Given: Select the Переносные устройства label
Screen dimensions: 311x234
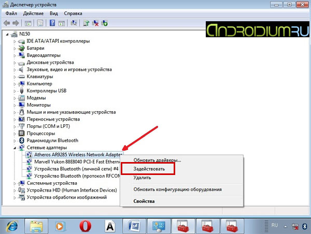Looking at the screenshot, I should click(53, 119).
